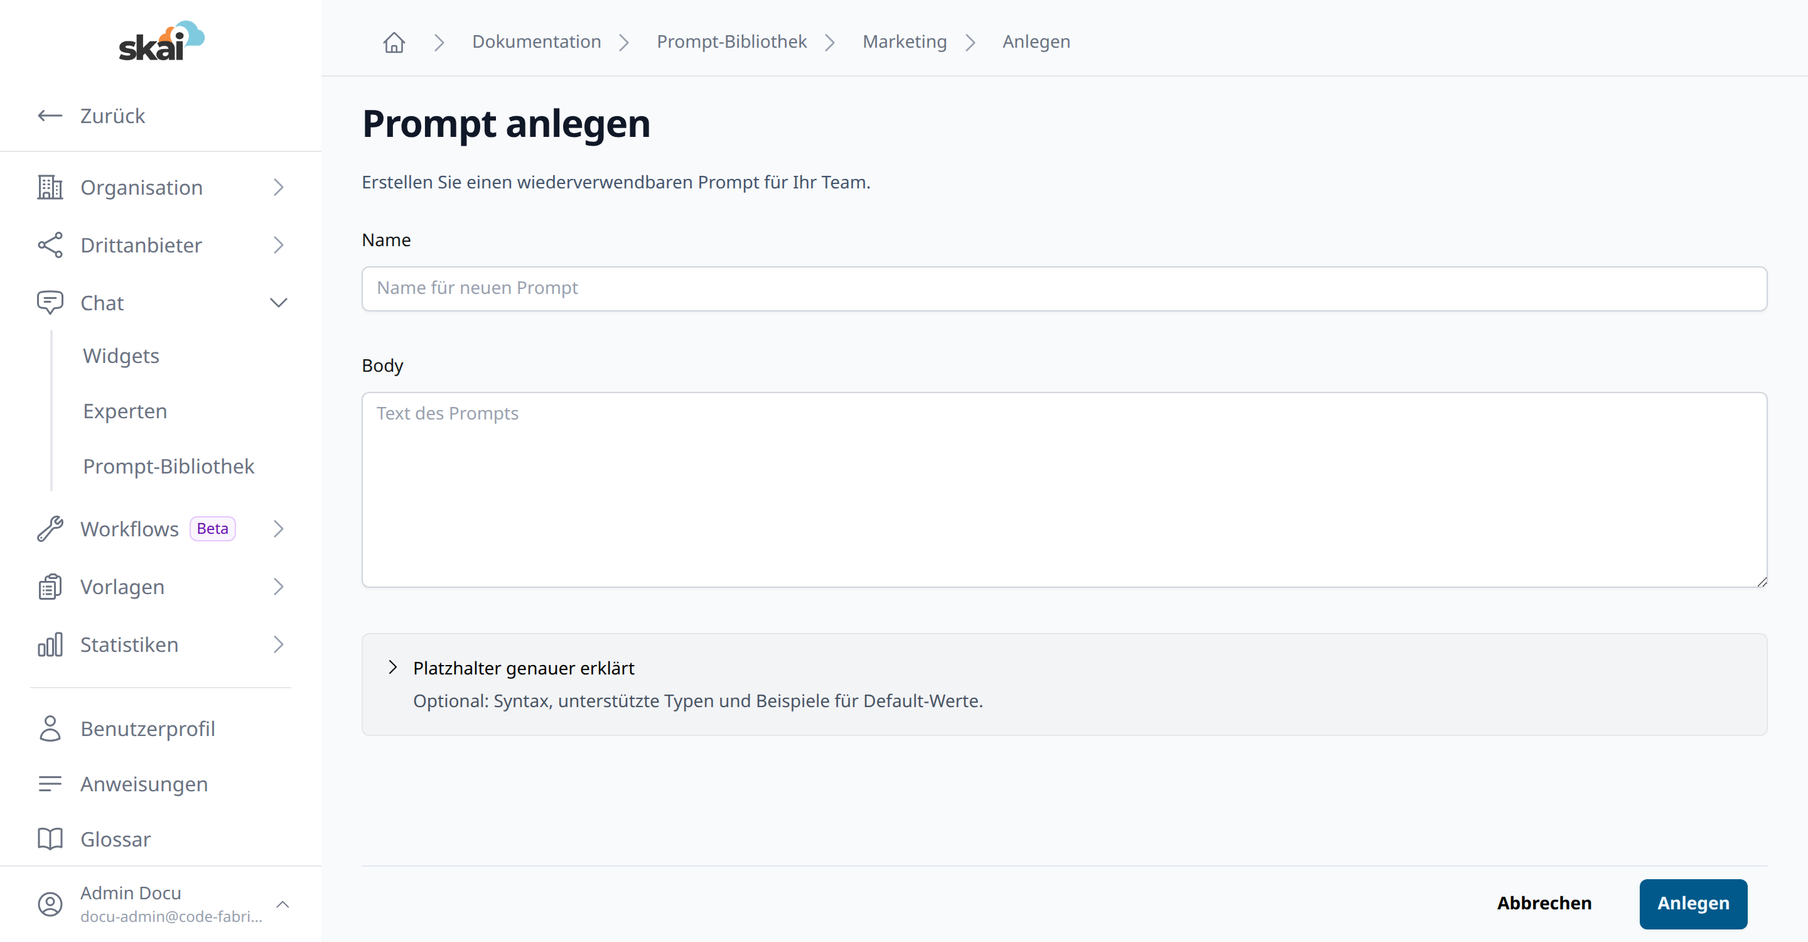Go to Dokumentation breadcrumb

point(536,41)
